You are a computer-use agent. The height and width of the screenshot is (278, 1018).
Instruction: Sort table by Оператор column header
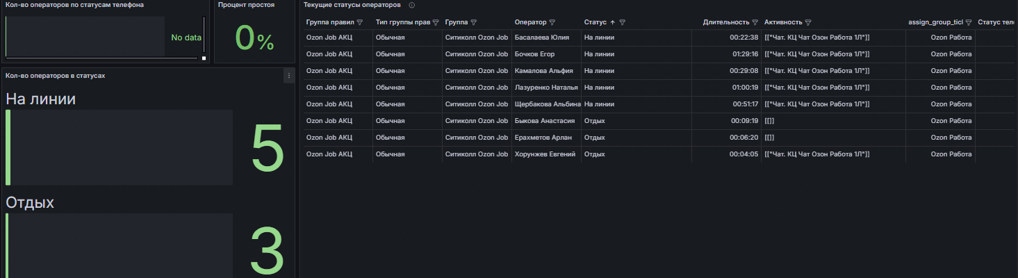point(530,22)
